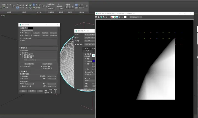The image size is (198, 118).
Task: Open the renderer dropdown showing Arnold
Action: point(90,41)
